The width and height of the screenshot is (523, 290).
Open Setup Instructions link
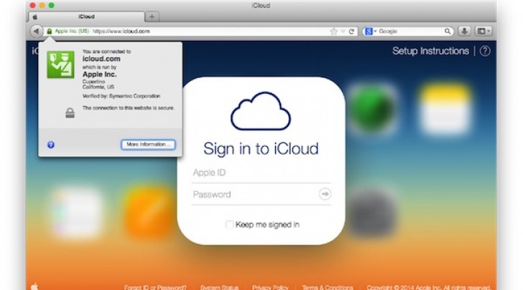pos(430,51)
